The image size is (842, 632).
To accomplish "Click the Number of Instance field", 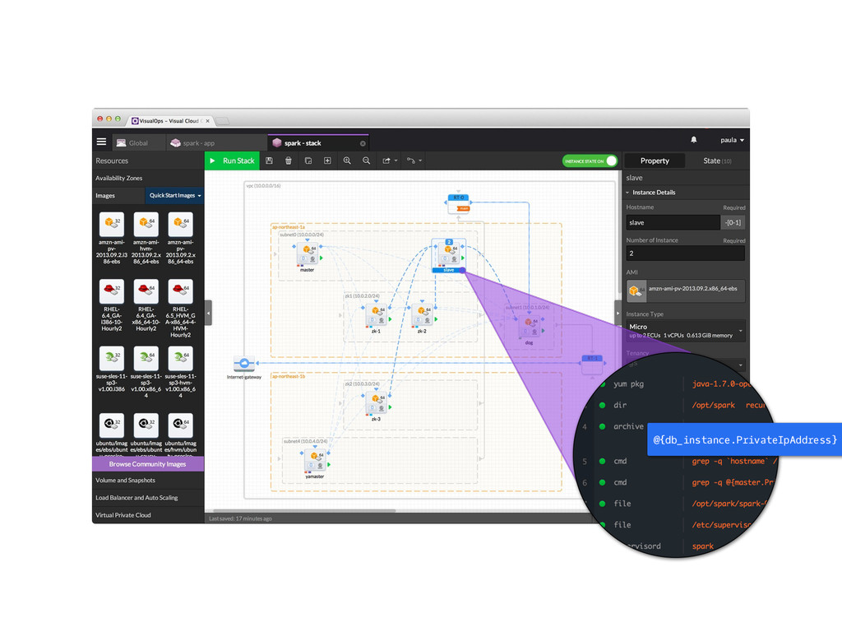I will [x=685, y=253].
